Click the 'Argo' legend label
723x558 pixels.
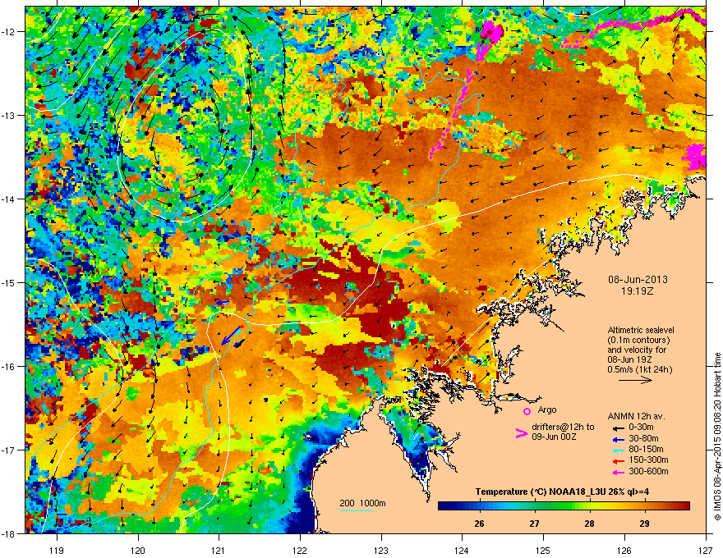pyautogui.click(x=547, y=409)
